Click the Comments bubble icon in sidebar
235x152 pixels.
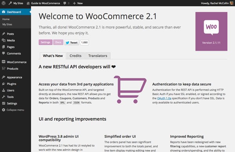[x=4, y=53]
